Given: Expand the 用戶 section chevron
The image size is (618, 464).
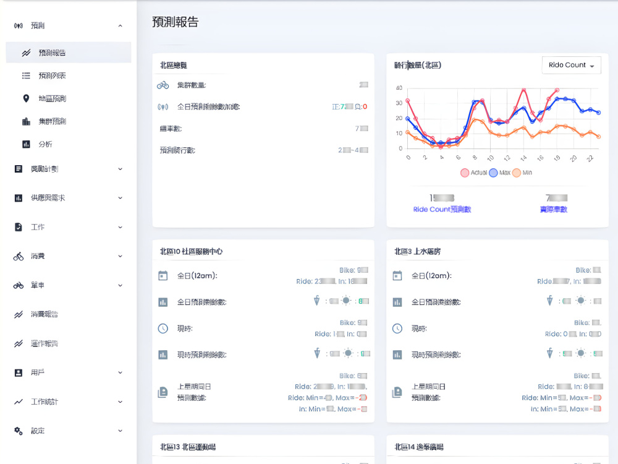Looking at the screenshot, I should 121,372.
